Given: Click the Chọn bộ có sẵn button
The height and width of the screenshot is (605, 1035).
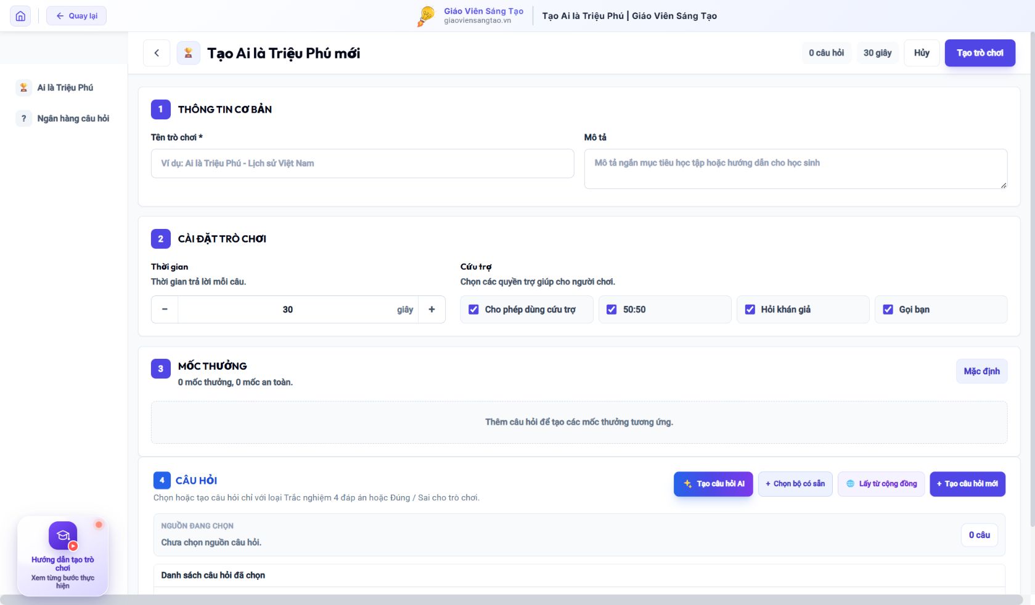Looking at the screenshot, I should pos(795,484).
